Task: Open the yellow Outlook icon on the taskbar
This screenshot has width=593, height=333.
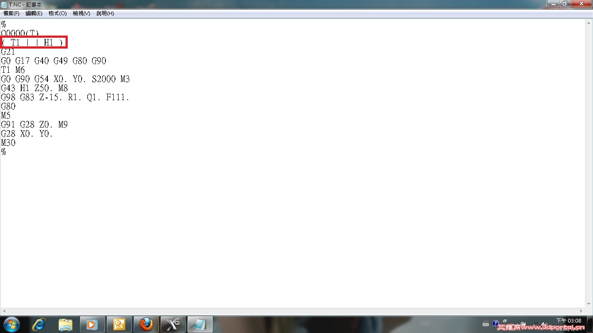Action: pyautogui.click(x=119, y=324)
